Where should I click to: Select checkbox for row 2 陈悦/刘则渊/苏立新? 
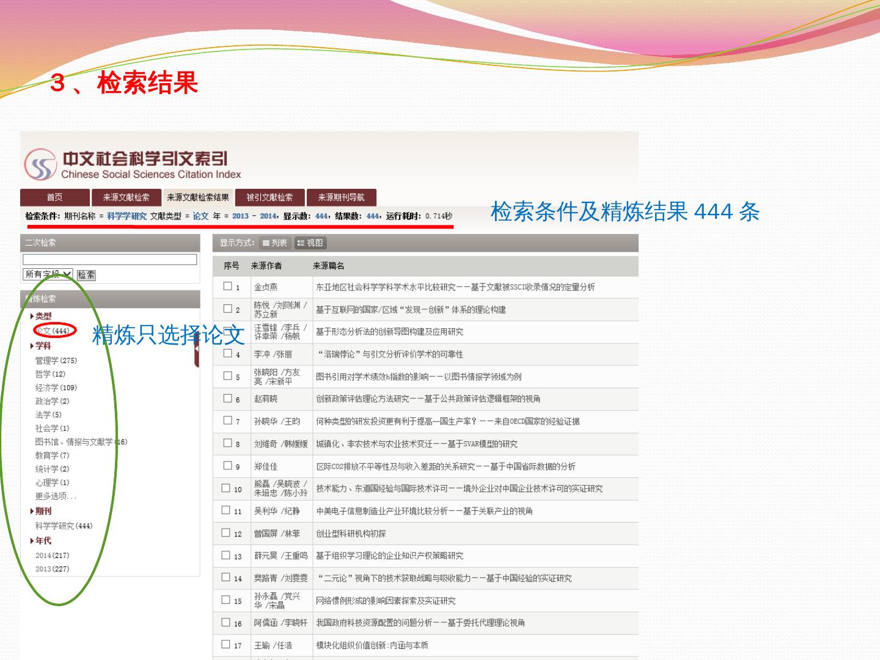(228, 309)
